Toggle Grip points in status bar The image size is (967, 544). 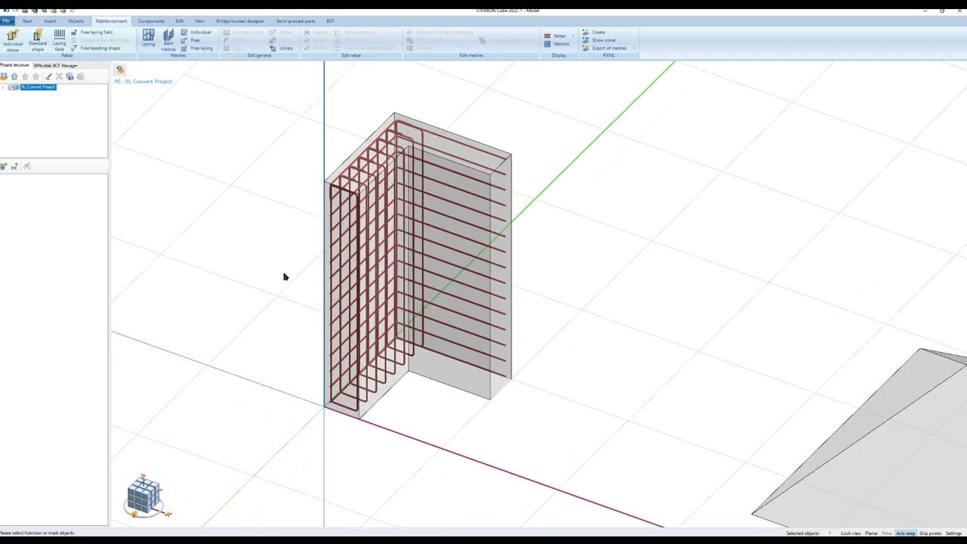(x=930, y=533)
